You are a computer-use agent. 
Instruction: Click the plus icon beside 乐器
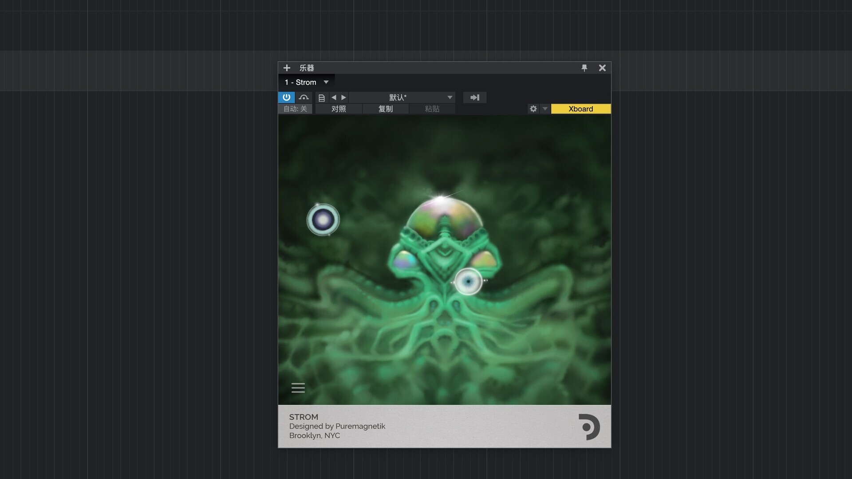point(287,68)
